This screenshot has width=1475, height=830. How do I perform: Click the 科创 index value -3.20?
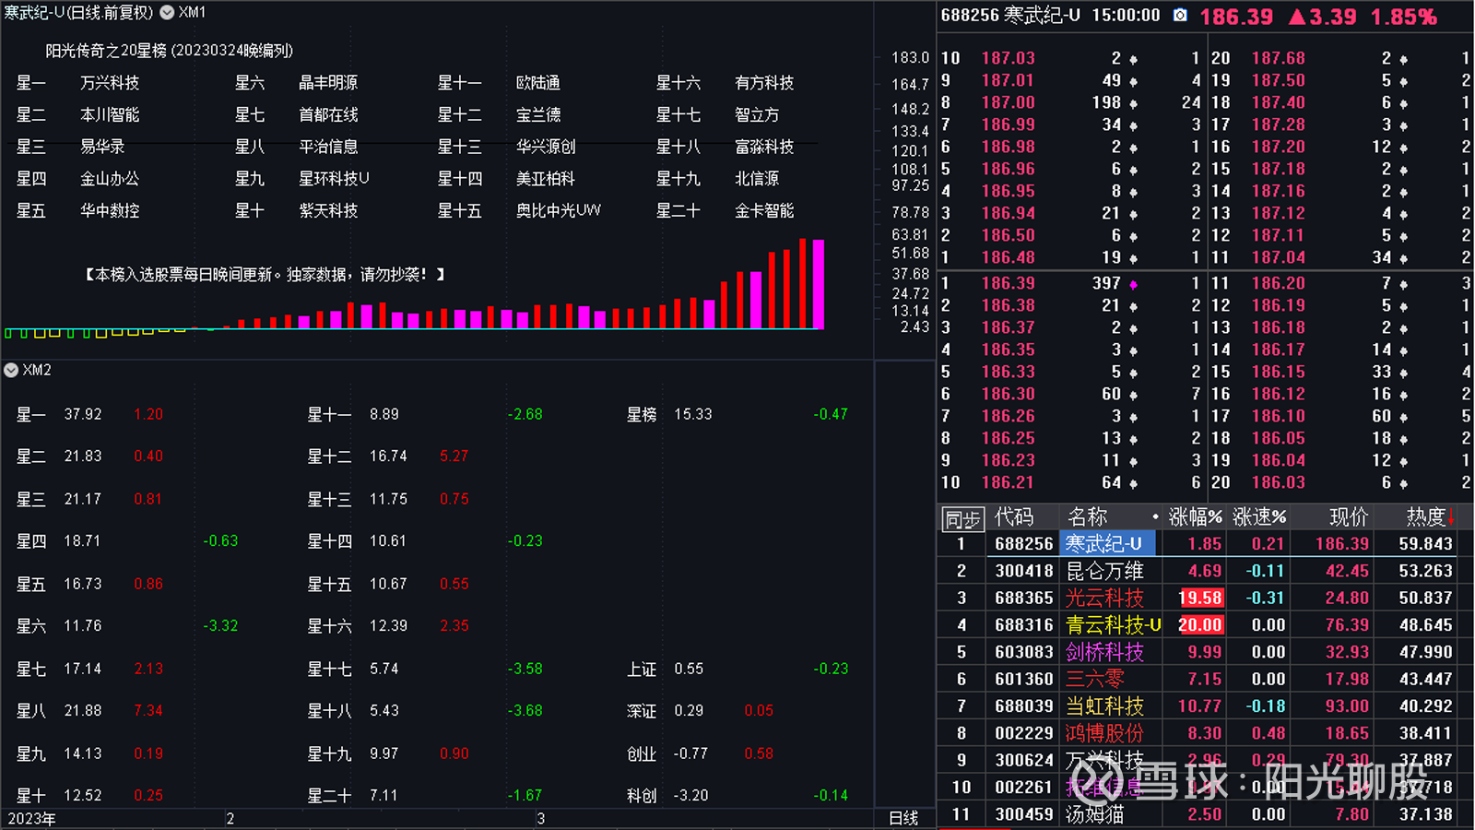[x=691, y=795]
